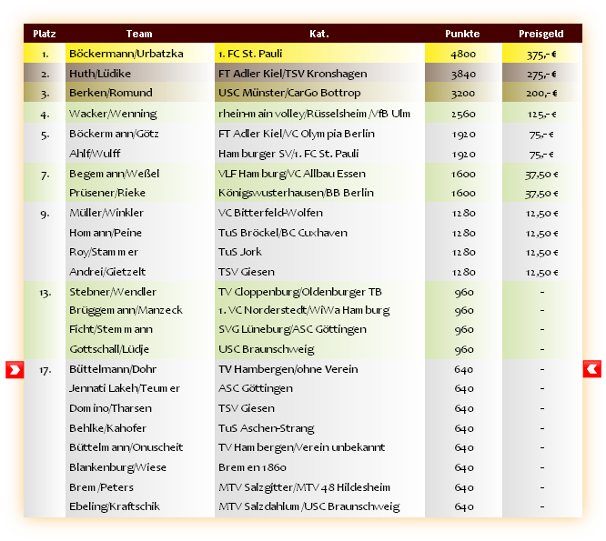The height and width of the screenshot is (541, 606).
Task: Select team Wacker/Wenning
Action: click(x=113, y=114)
